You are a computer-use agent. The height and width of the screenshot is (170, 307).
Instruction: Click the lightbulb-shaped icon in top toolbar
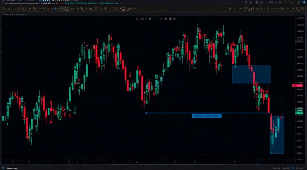pos(116,9)
